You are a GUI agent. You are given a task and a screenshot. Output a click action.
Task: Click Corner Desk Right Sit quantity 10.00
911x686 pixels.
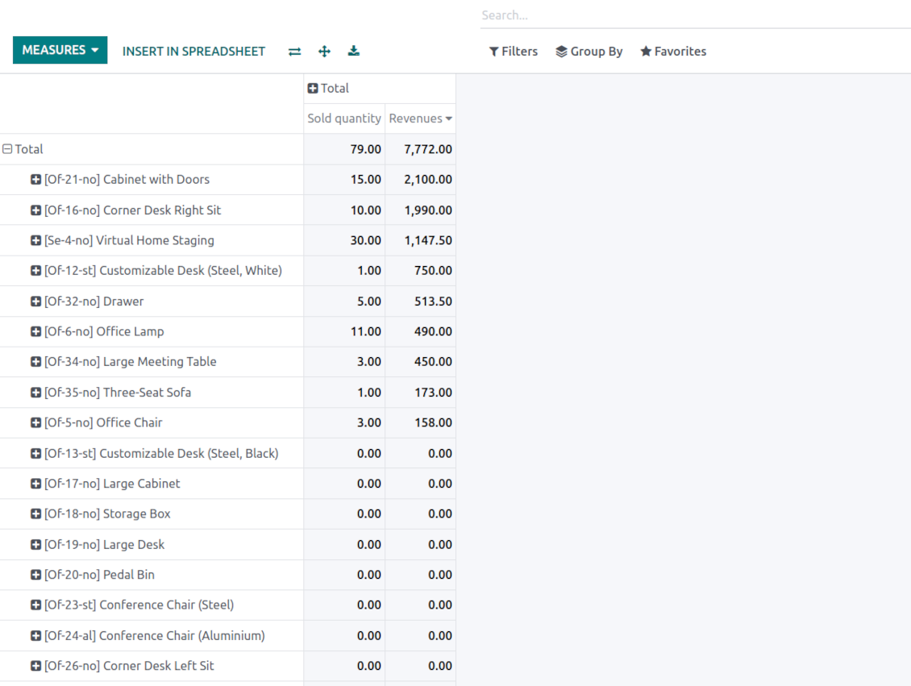[365, 210]
